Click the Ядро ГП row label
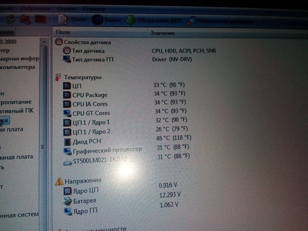Screen dimensions: 308x231 pos(85,211)
